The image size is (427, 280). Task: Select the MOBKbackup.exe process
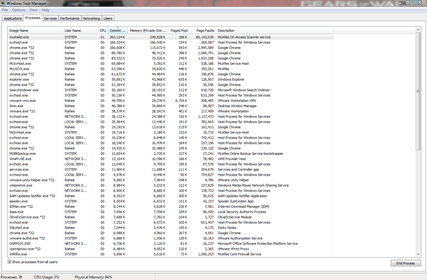170,154
